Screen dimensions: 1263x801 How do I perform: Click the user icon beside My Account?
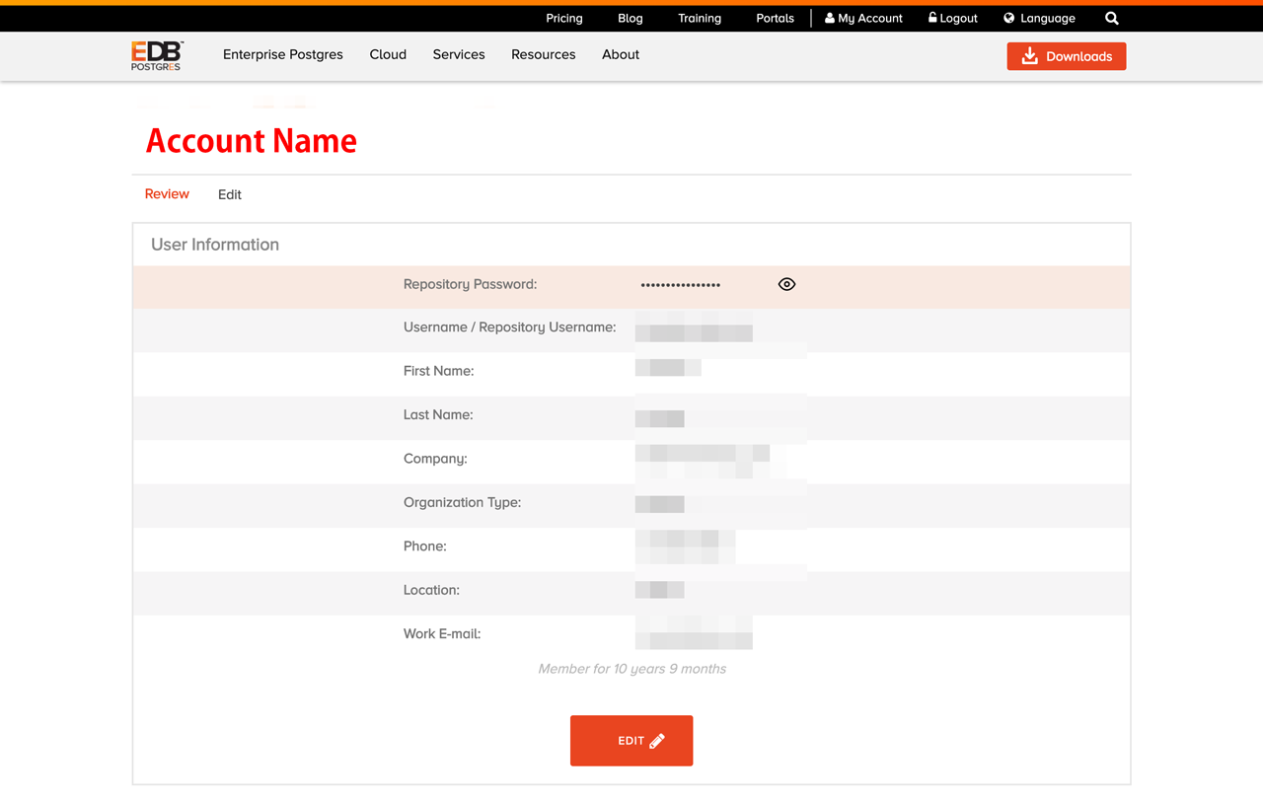[830, 18]
